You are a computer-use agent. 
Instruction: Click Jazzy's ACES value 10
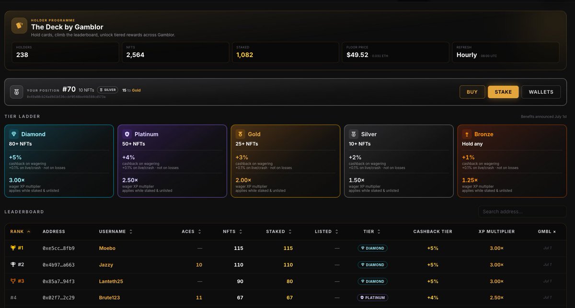point(199,265)
